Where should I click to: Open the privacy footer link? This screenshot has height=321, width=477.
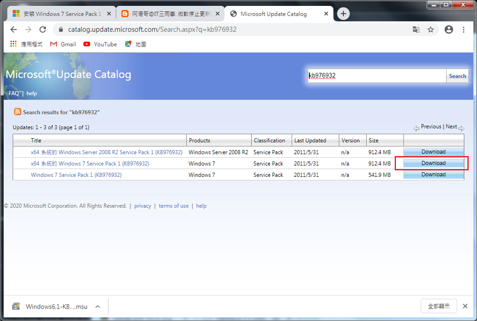pos(143,206)
